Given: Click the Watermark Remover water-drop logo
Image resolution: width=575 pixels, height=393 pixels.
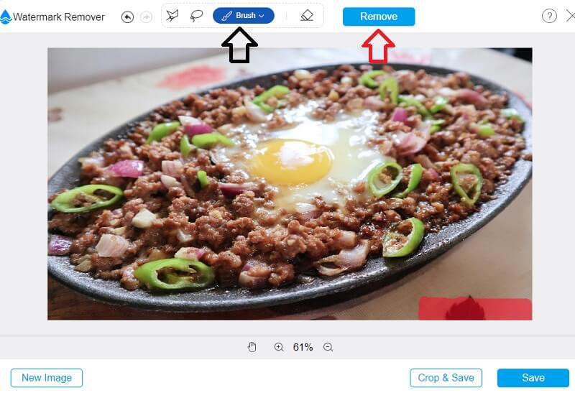Looking at the screenshot, I should coord(6,17).
